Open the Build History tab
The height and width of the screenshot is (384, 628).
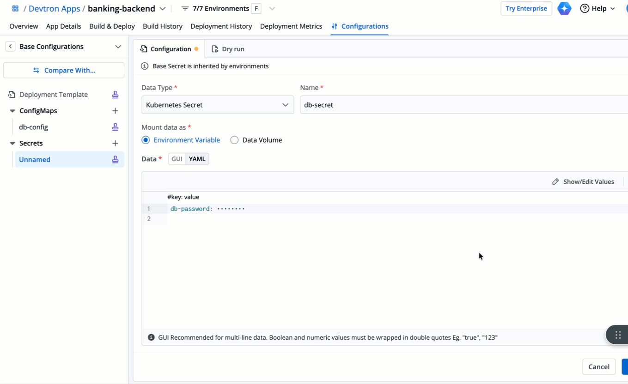162,26
